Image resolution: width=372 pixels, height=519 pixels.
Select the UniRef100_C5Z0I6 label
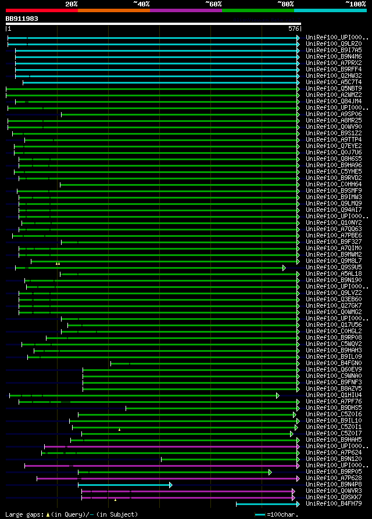tap(334, 415)
